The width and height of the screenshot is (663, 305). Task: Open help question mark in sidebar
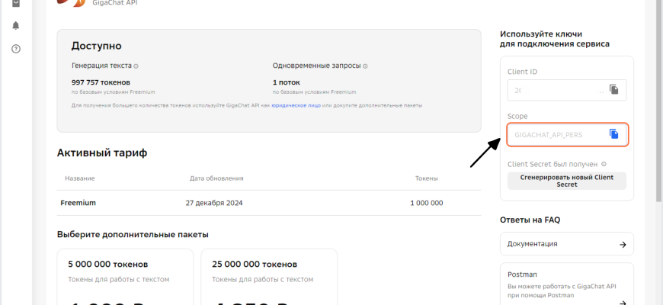[x=16, y=49]
